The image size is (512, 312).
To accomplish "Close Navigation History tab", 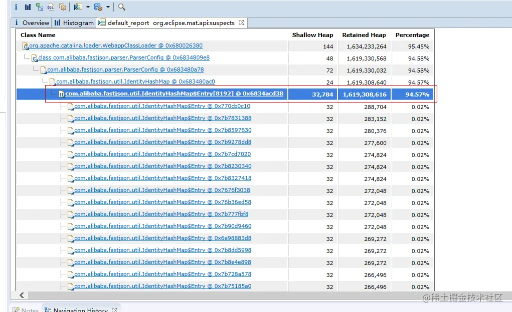I will click(114, 309).
